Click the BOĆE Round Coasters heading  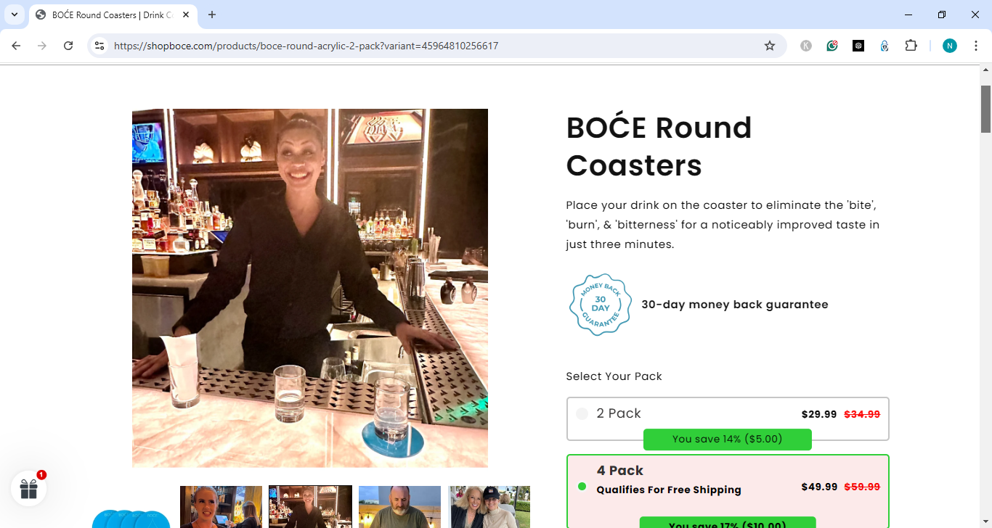point(659,147)
